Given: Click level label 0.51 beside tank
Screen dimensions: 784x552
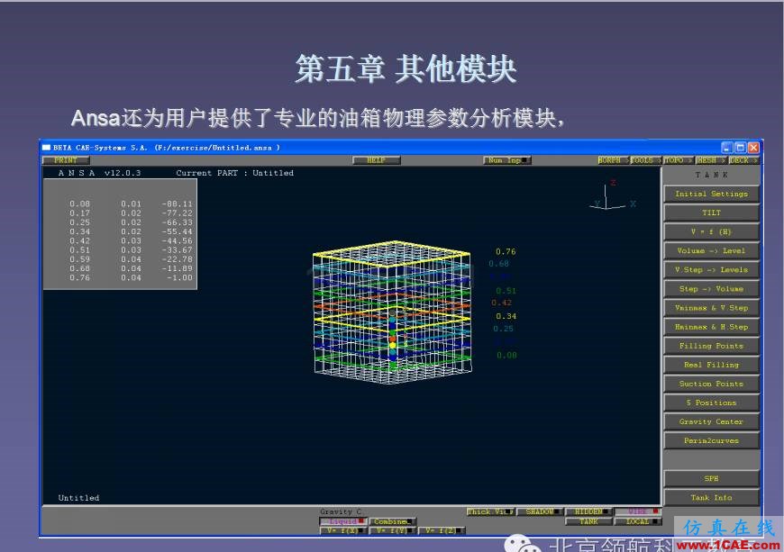Looking at the screenshot, I should pyautogui.click(x=506, y=291).
